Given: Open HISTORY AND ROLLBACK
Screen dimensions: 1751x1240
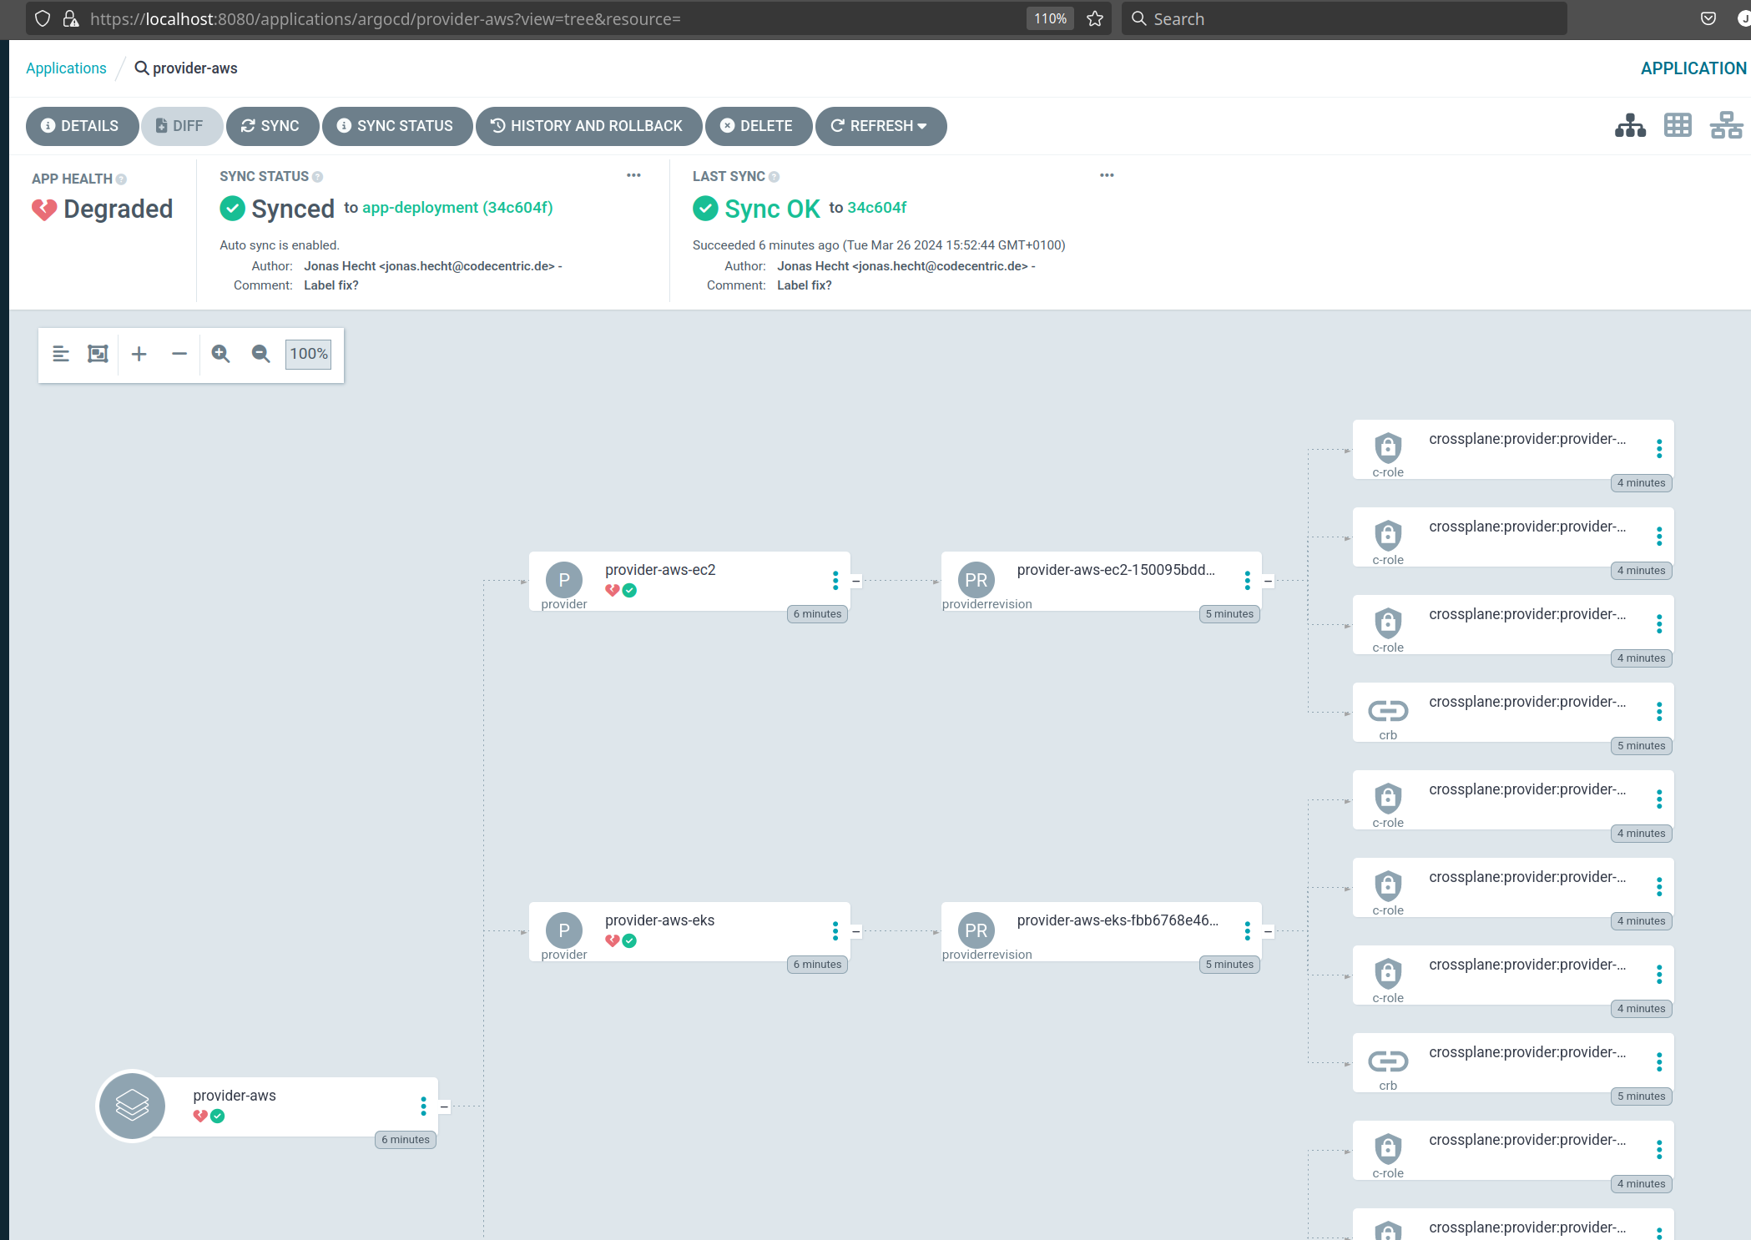Looking at the screenshot, I should (588, 126).
